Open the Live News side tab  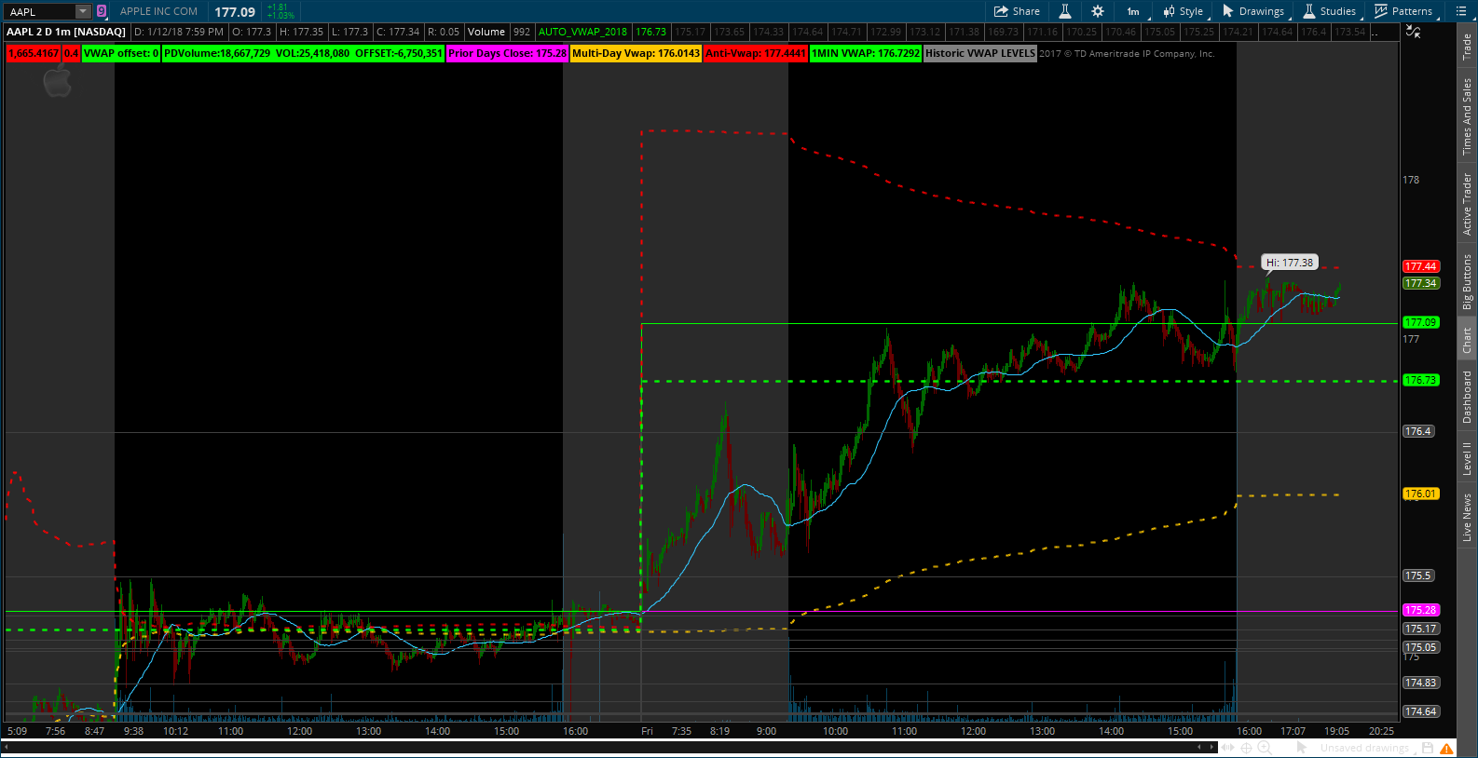1467,518
